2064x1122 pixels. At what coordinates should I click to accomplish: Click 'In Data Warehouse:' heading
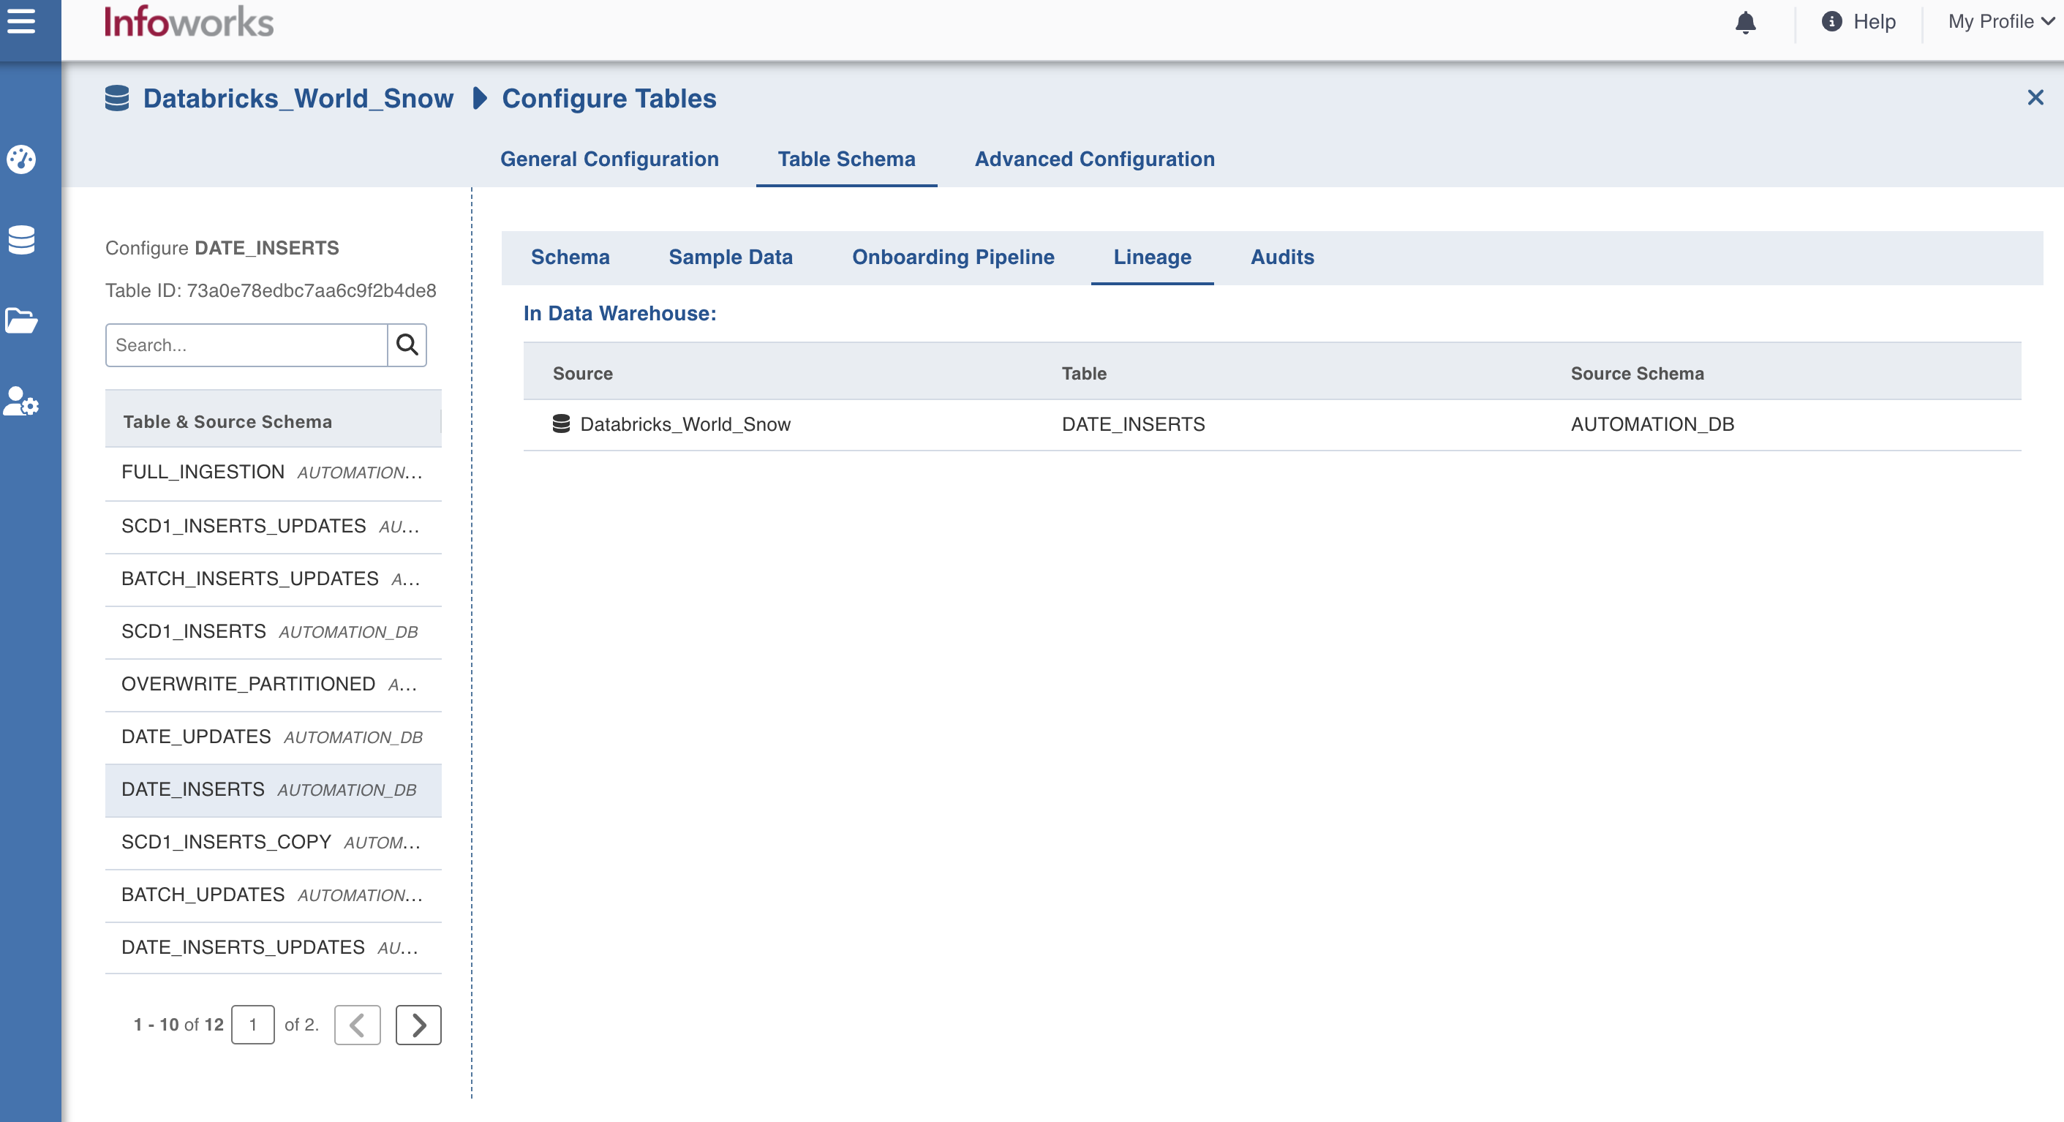[x=620, y=313]
